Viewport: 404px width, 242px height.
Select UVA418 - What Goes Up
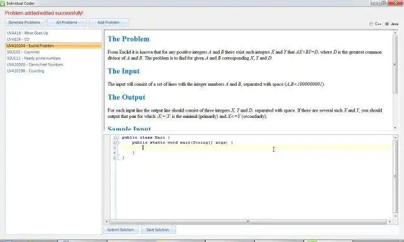click(x=53, y=33)
